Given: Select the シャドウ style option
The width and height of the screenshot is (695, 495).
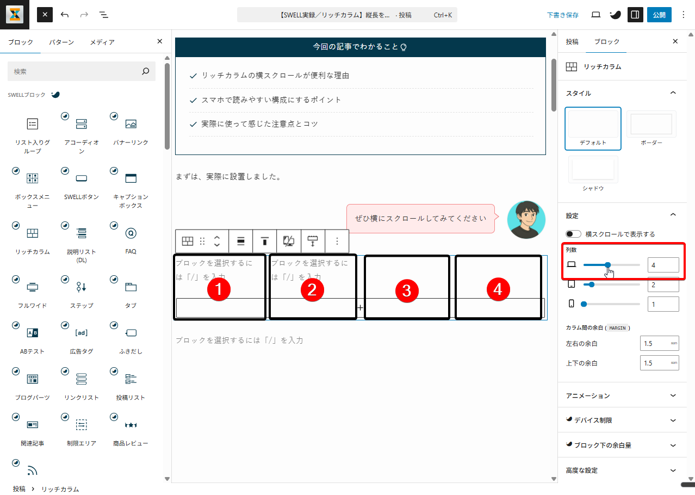Looking at the screenshot, I should 593,174.
